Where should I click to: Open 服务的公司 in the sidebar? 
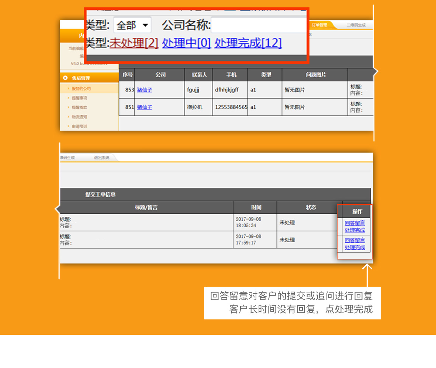click(81, 89)
